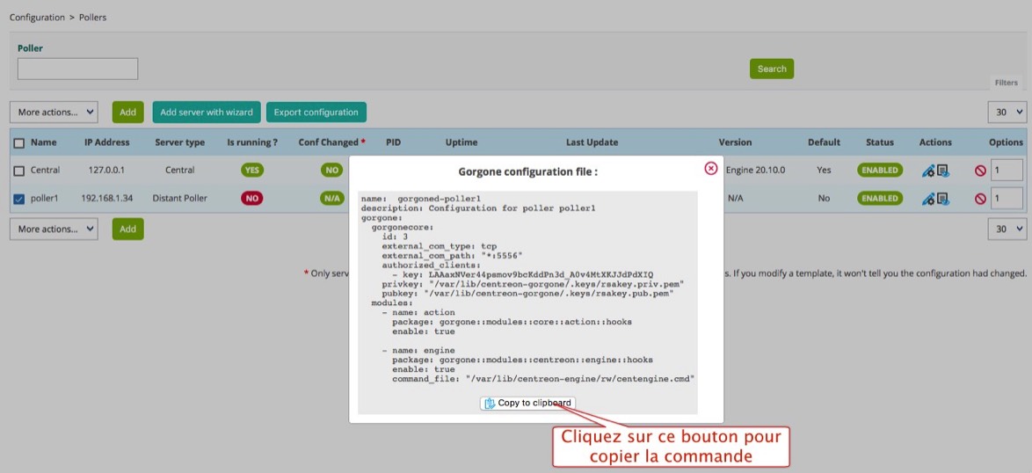This screenshot has width=1032, height=473.
Task: Uncheck the poller1 row checkbox
Action: tap(19, 199)
